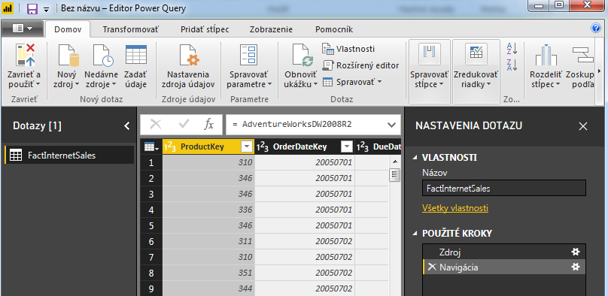This screenshot has width=608, height=296.
Task: Open the Nový zdroj icon
Action: coord(68,55)
